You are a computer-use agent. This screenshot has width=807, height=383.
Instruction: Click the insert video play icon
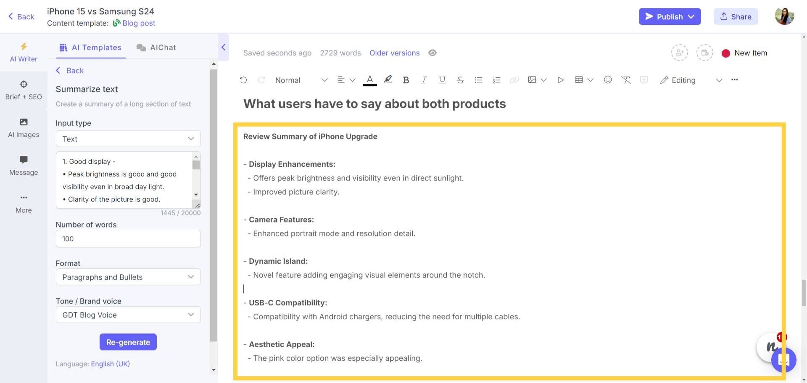click(560, 80)
